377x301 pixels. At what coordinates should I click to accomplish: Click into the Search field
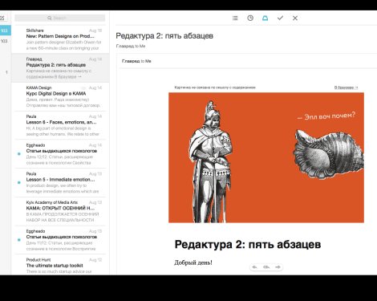point(60,18)
